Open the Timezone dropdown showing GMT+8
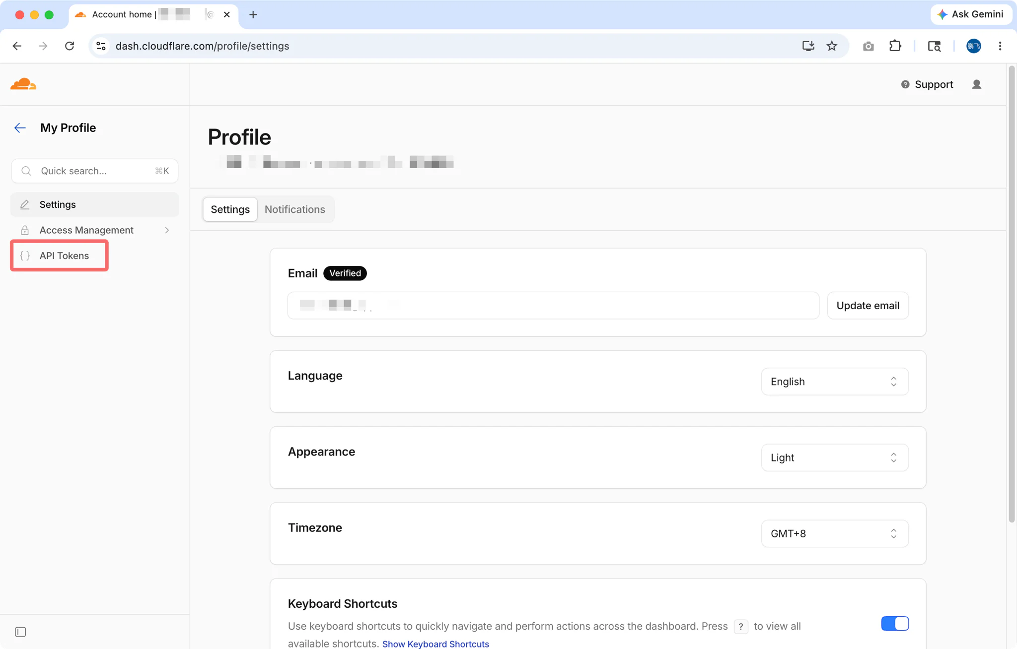Screen dimensions: 1017x649 tap(835, 533)
